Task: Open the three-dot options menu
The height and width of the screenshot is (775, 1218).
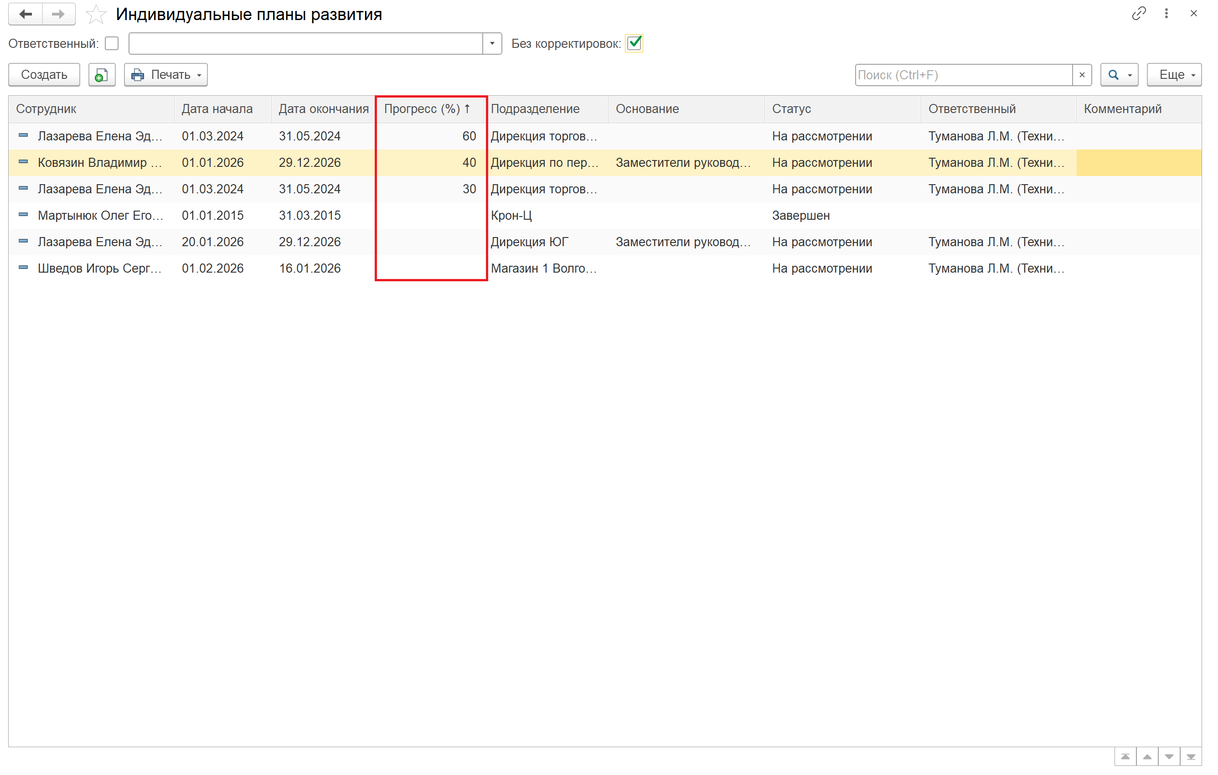Action: 1166,13
